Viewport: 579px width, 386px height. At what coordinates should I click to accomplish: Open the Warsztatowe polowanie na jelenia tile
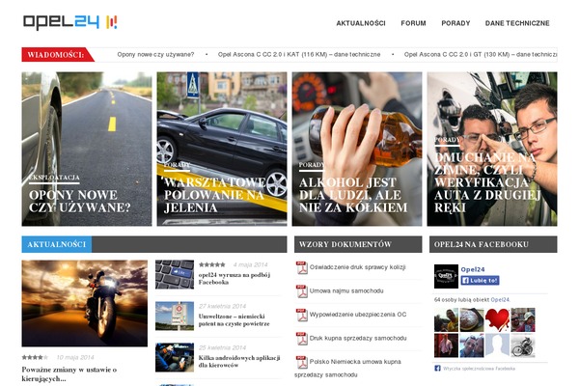[222, 149]
